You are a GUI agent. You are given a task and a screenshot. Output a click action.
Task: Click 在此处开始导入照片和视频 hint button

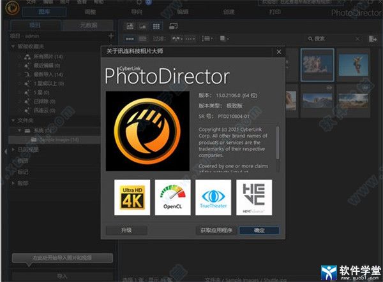coord(63,258)
